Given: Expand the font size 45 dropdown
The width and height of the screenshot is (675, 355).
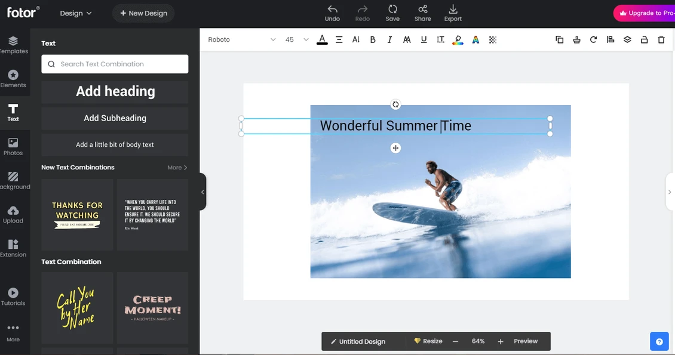Looking at the screenshot, I should pyautogui.click(x=297, y=40).
